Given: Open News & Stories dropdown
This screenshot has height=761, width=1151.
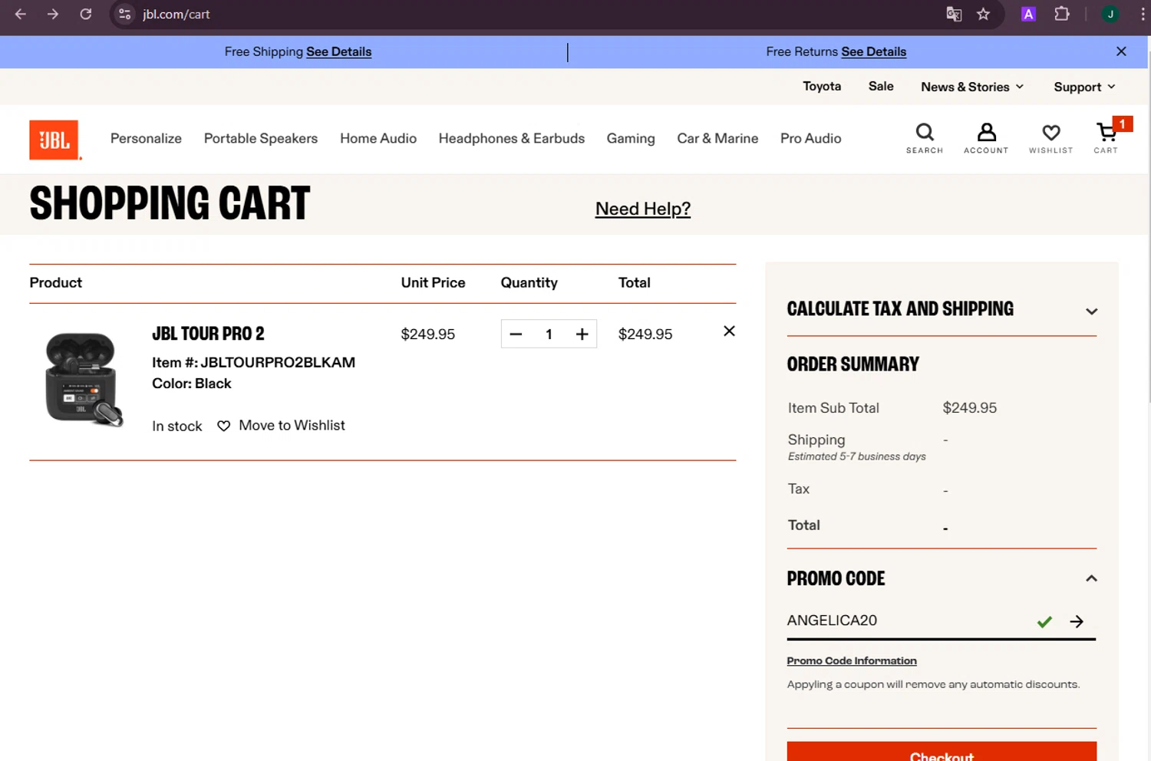Looking at the screenshot, I should (972, 87).
